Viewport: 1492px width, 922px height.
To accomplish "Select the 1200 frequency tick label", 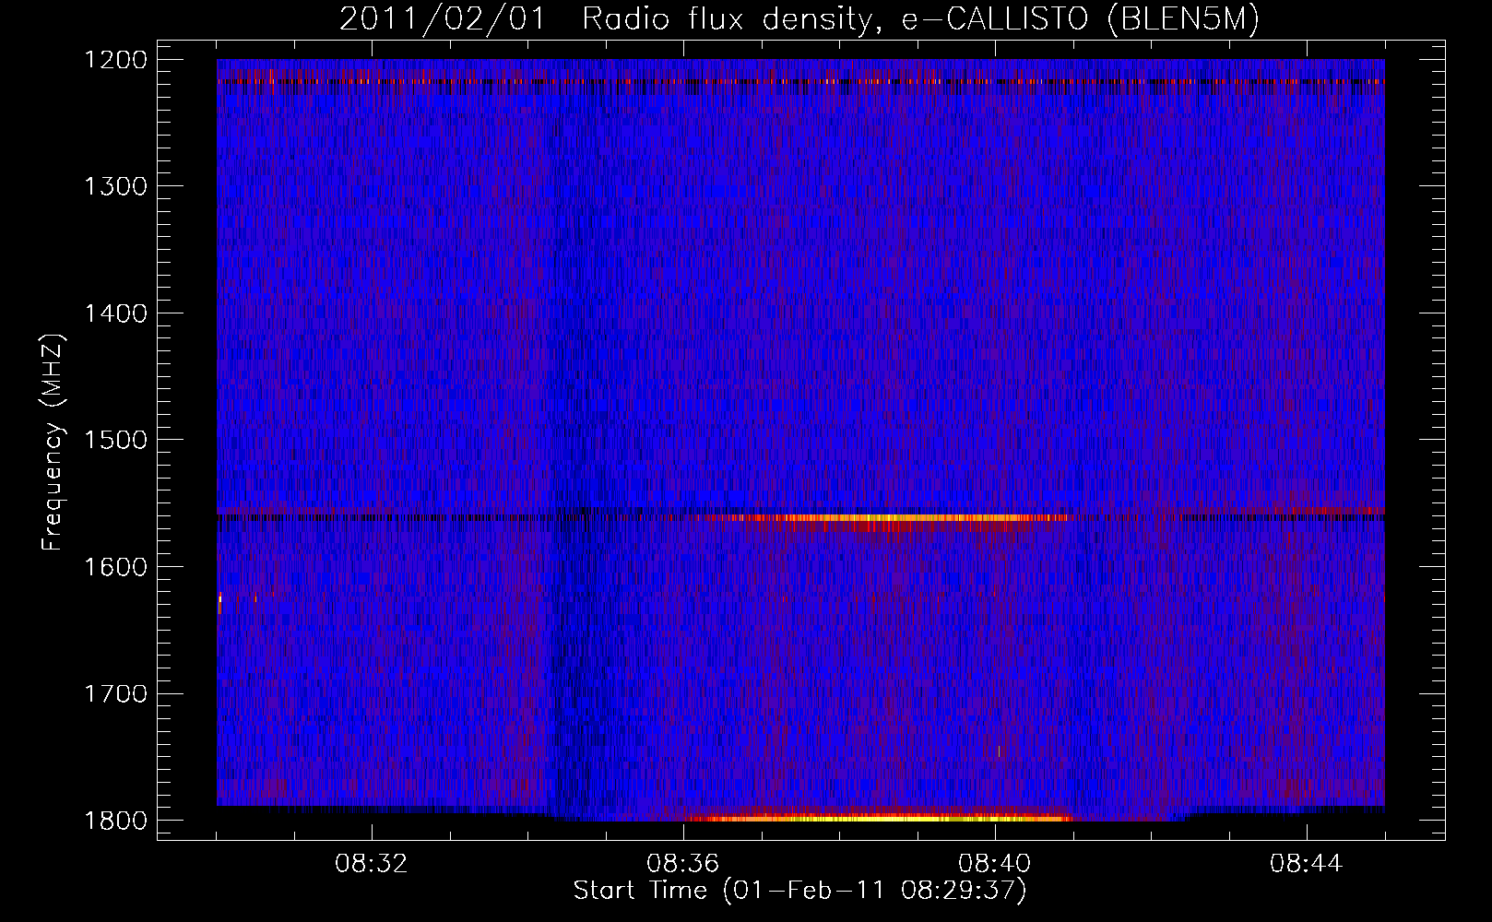I will click(115, 60).
